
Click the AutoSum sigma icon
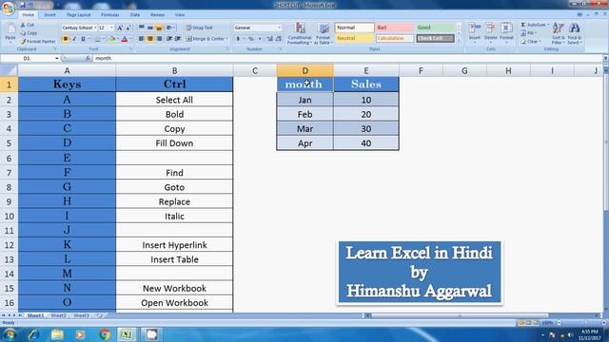pyautogui.click(x=523, y=25)
